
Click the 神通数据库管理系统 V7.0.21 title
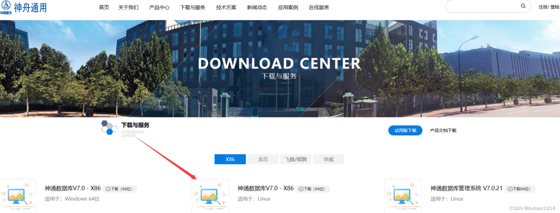tap(467, 188)
